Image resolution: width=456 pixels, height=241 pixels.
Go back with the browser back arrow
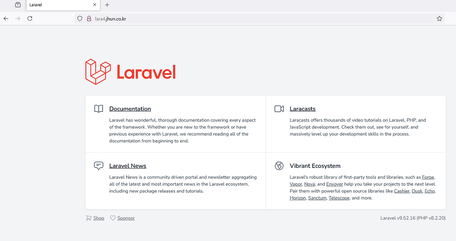(x=6, y=18)
